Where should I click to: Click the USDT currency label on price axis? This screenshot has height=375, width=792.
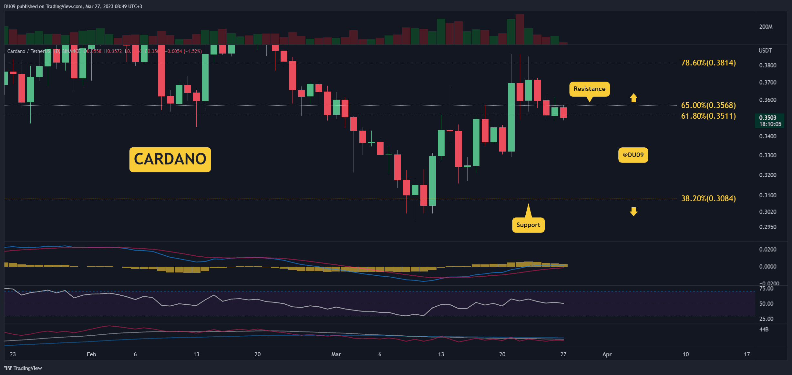coord(765,51)
